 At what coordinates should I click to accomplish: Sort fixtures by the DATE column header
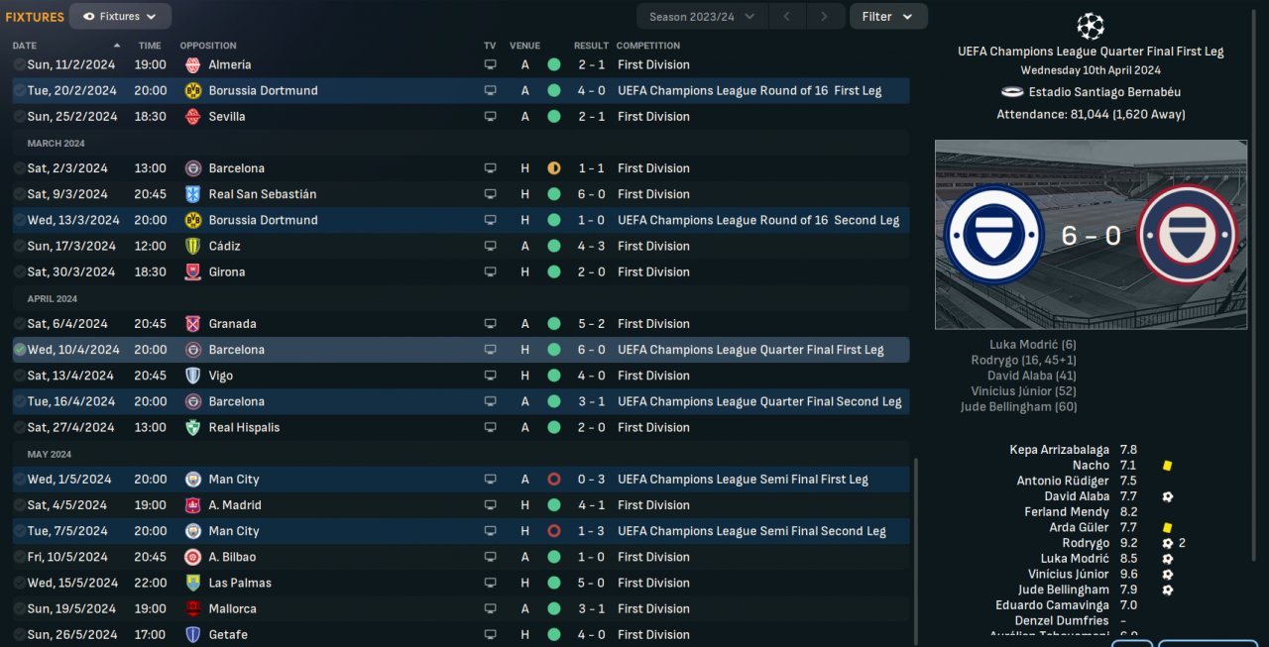tap(25, 46)
